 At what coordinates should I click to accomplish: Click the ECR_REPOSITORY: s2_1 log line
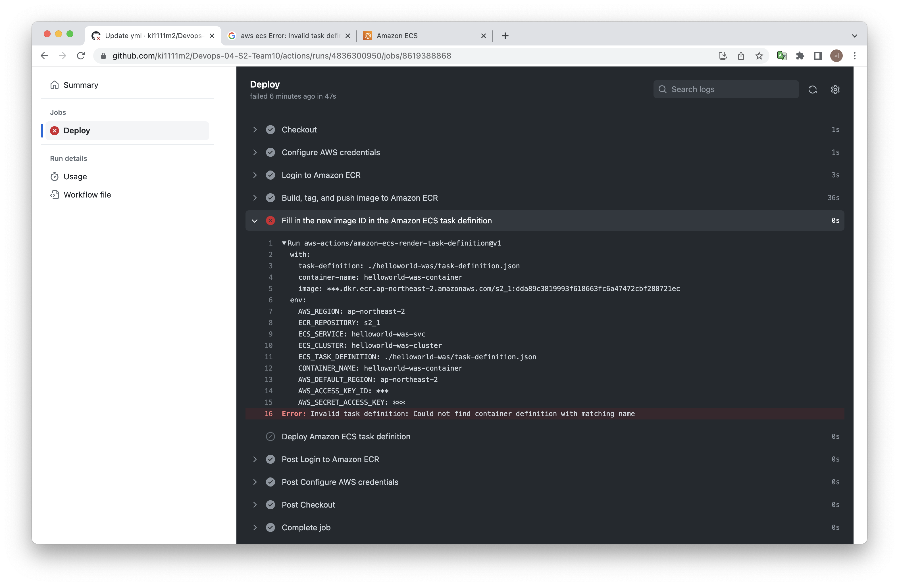339,323
